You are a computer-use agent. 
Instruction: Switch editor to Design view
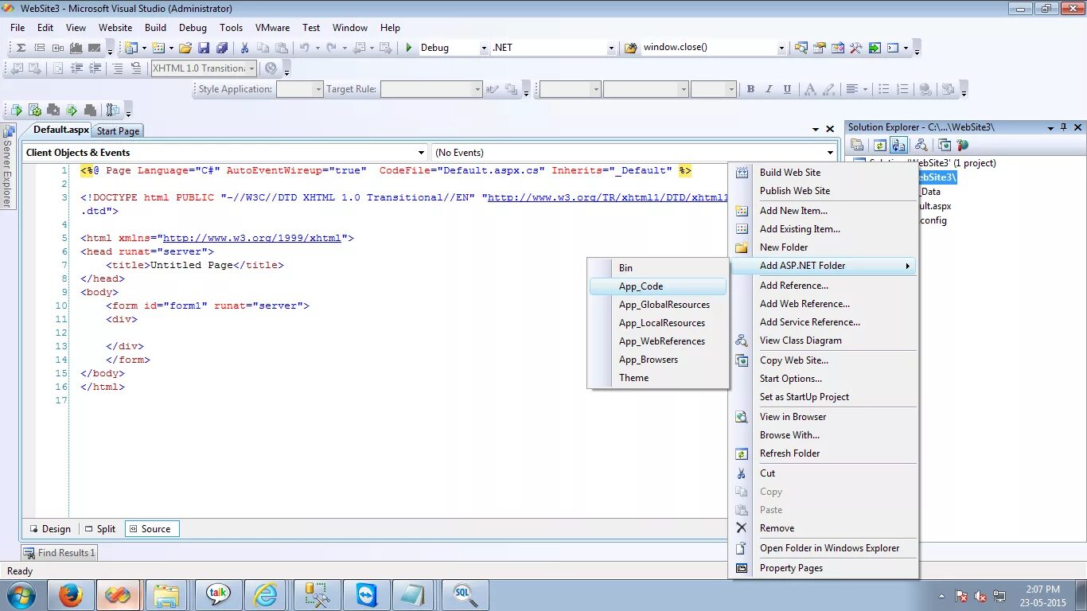coord(50,529)
